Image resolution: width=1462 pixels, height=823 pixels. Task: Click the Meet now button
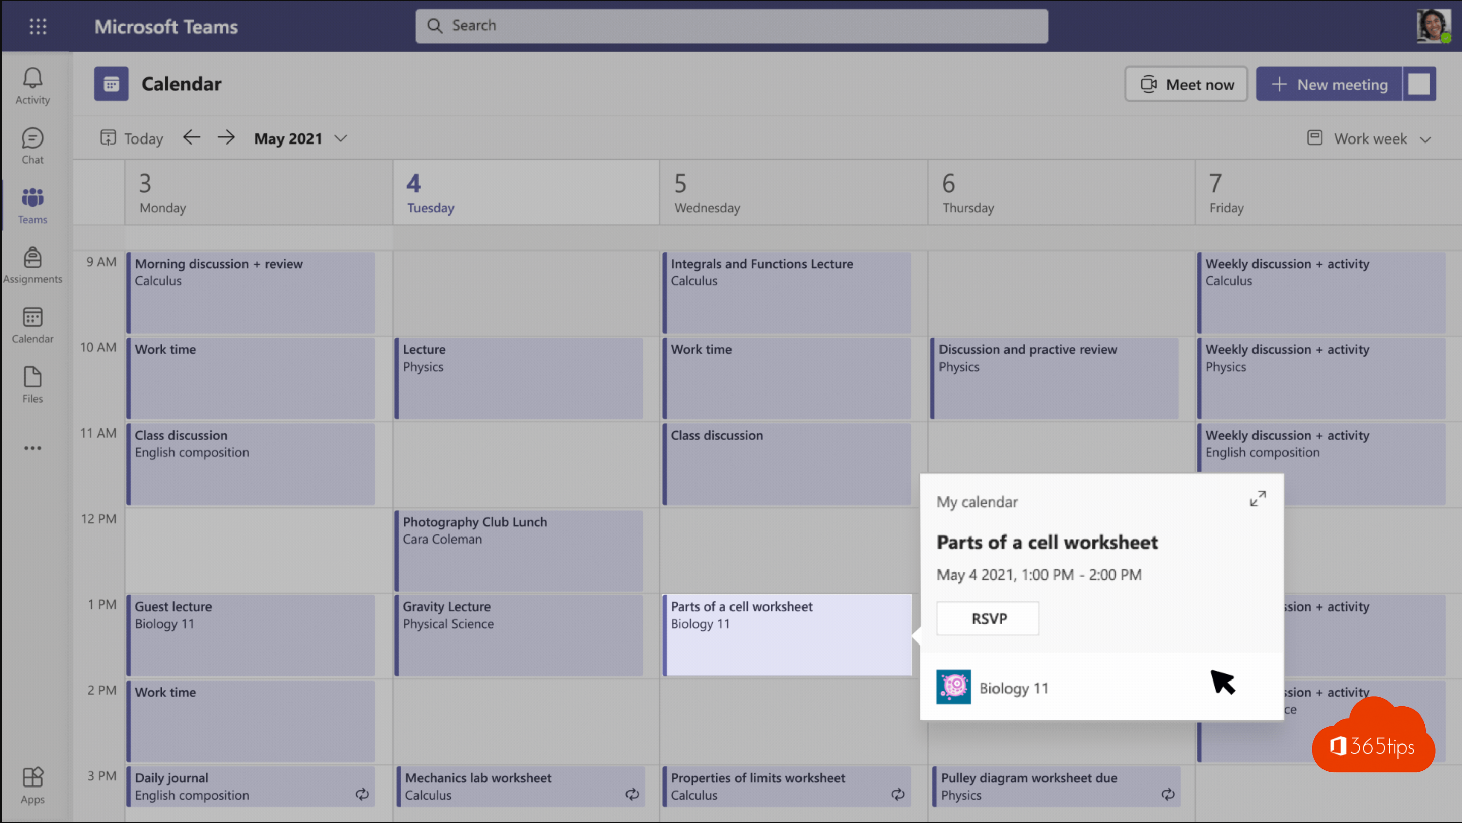[1186, 84]
